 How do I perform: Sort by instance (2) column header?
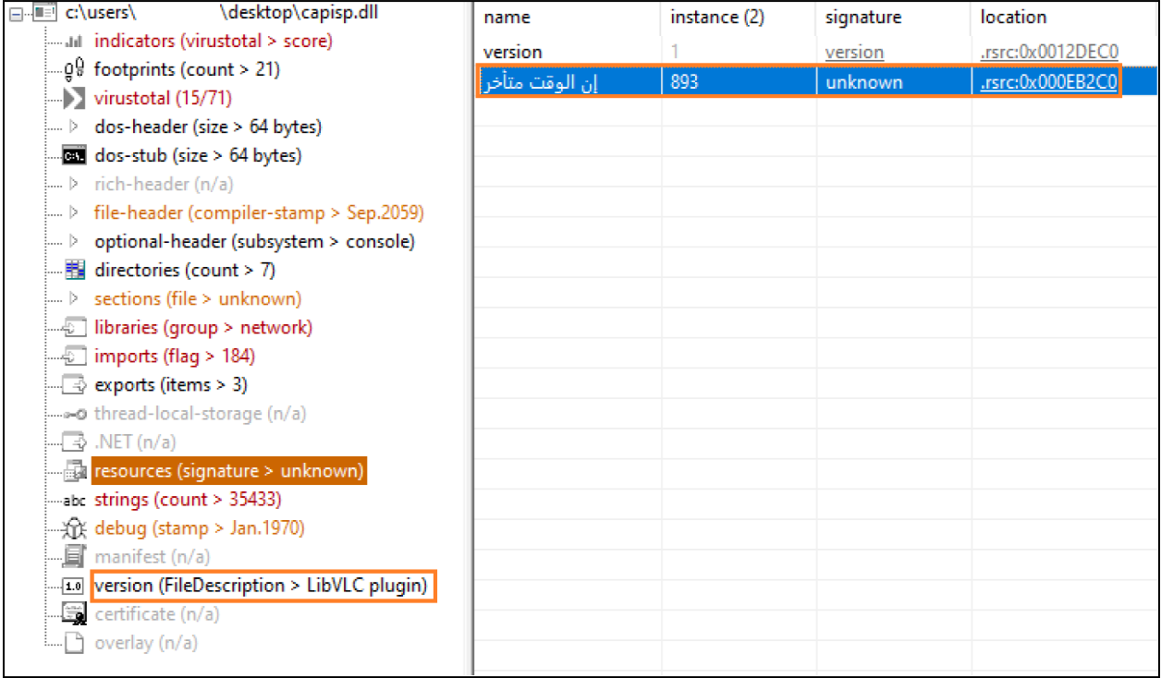coord(717,18)
